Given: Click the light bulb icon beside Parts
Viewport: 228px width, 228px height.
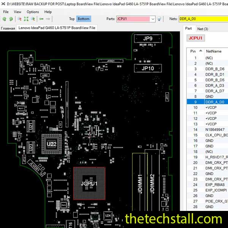Looking at the screenshot, I should (159, 19).
